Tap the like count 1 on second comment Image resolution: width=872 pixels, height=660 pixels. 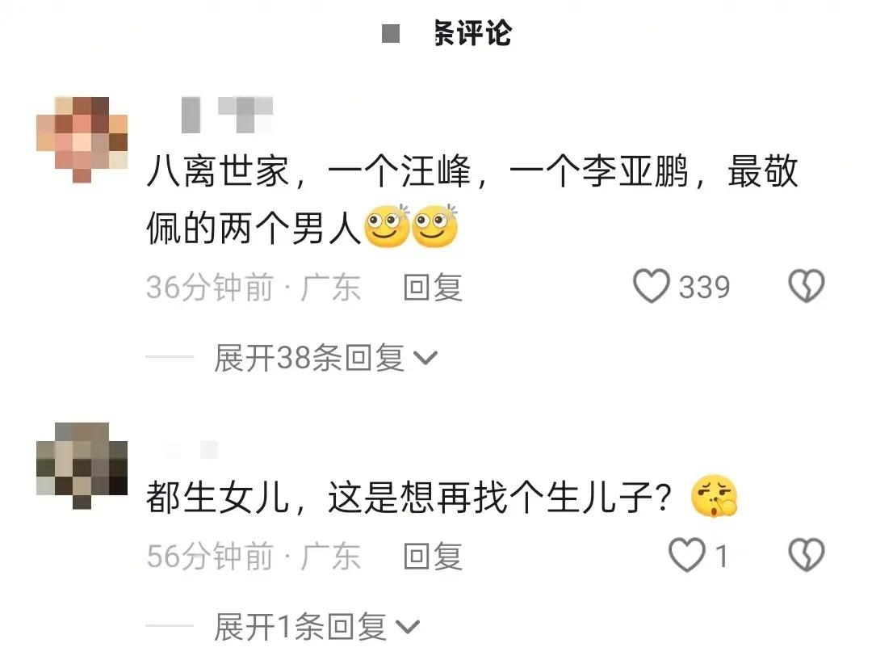(721, 556)
